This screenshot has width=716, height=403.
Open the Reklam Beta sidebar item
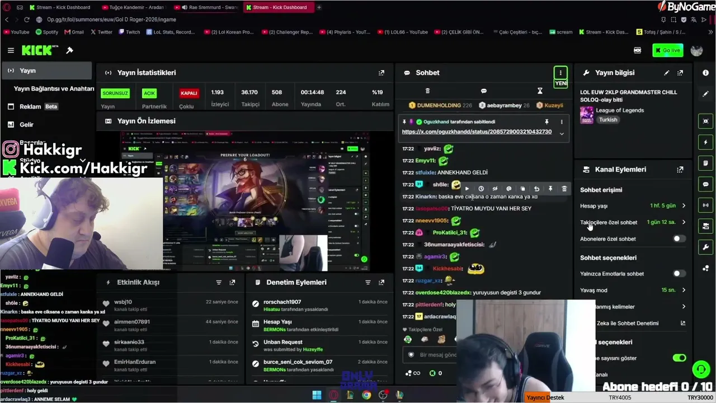[39, 106]
